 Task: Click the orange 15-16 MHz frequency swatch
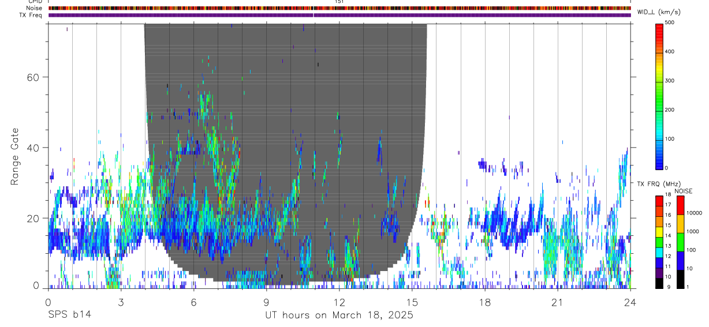coord(659,221)
